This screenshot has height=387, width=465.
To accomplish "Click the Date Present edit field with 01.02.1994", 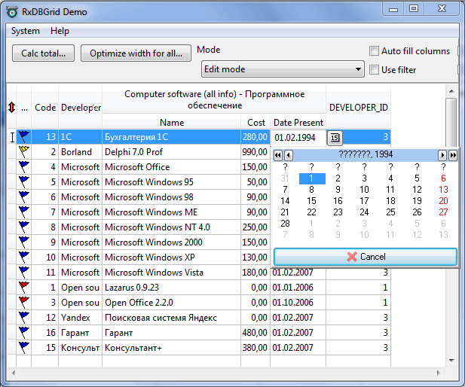I will point(298,137).
